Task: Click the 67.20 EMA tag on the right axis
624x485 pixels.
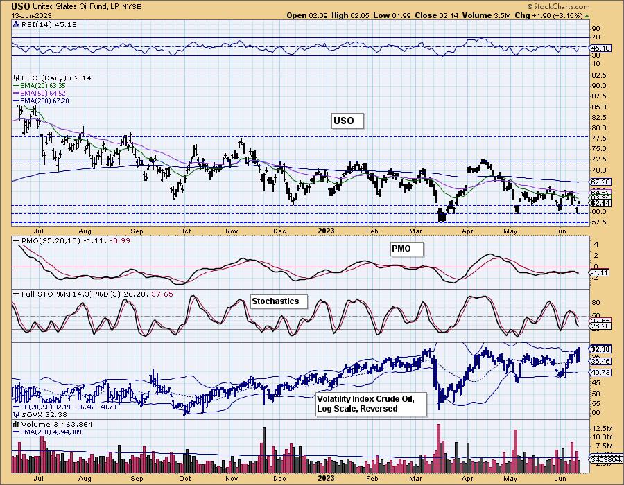Action: 601,182
